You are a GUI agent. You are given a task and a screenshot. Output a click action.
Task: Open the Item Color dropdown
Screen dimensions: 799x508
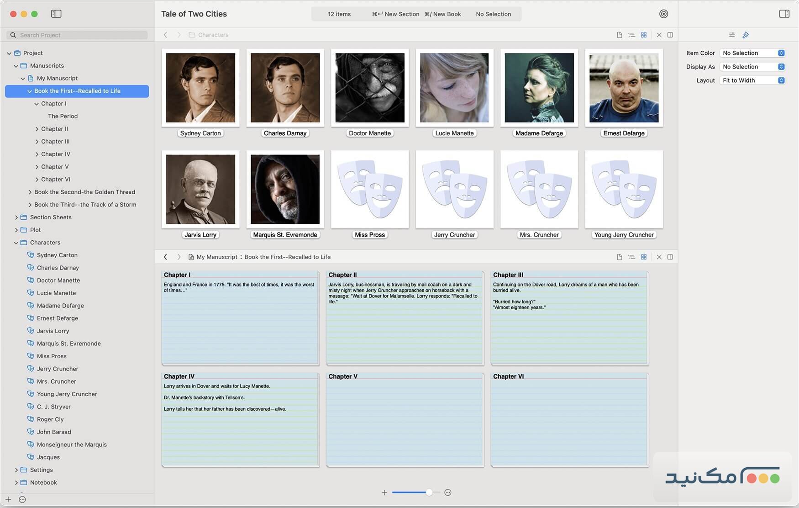click(x=752, y=53)
